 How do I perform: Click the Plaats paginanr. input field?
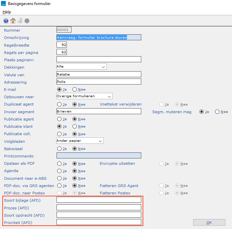99,59
